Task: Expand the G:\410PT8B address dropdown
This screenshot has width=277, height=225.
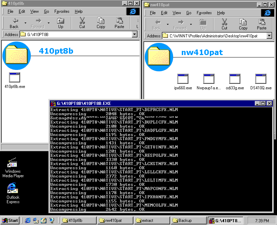Action: coord(135,34)
